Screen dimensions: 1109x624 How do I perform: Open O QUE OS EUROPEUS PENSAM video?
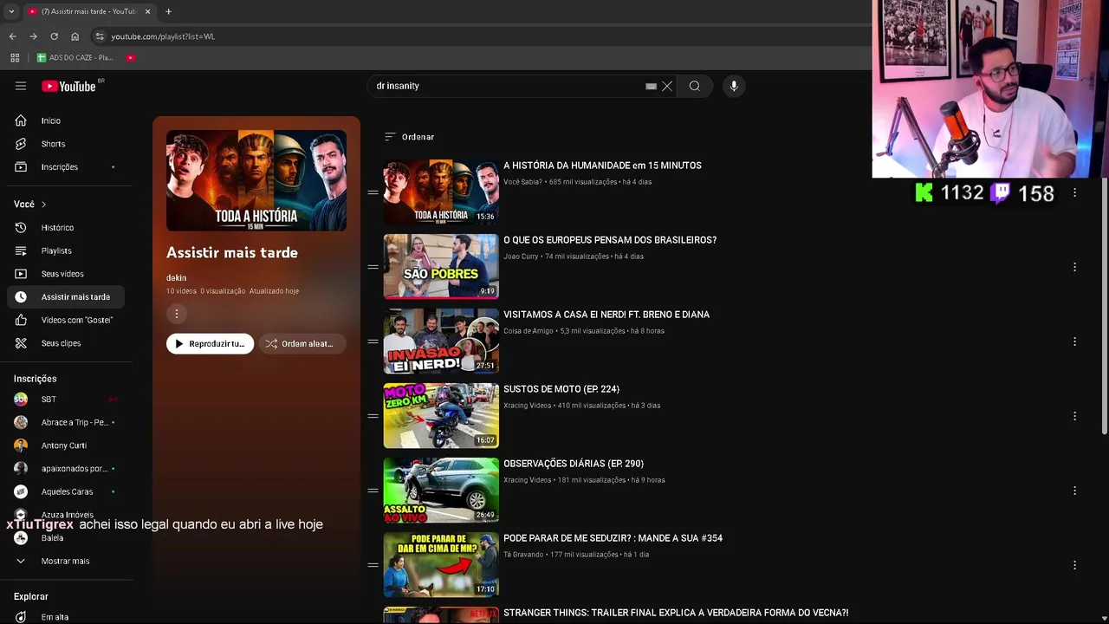pyautogui.click(x=610, y=240)
